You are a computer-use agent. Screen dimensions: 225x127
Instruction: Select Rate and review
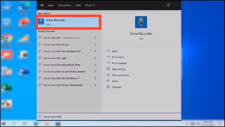(120, 75)
